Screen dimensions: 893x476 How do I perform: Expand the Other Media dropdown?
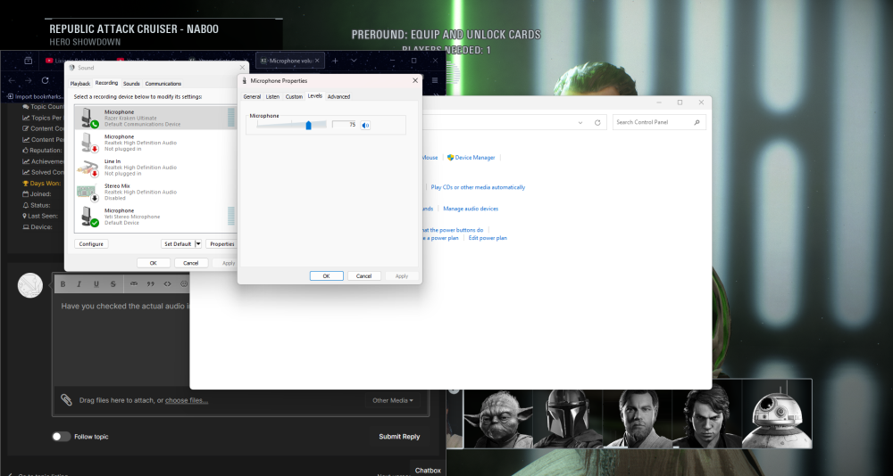click(x=393, y=400)
